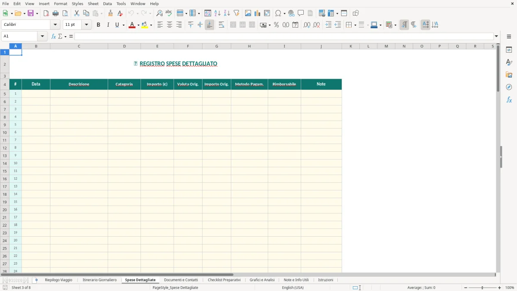
Task: Toggle Bold formatting
Action: pos(98,25)
